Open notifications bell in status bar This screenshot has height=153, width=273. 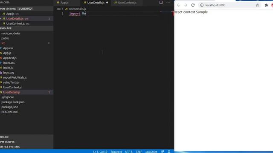point(169,151)
